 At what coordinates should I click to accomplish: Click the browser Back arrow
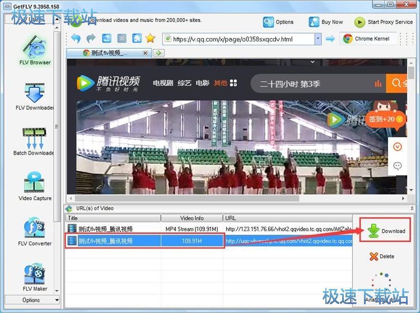[76, 39]
